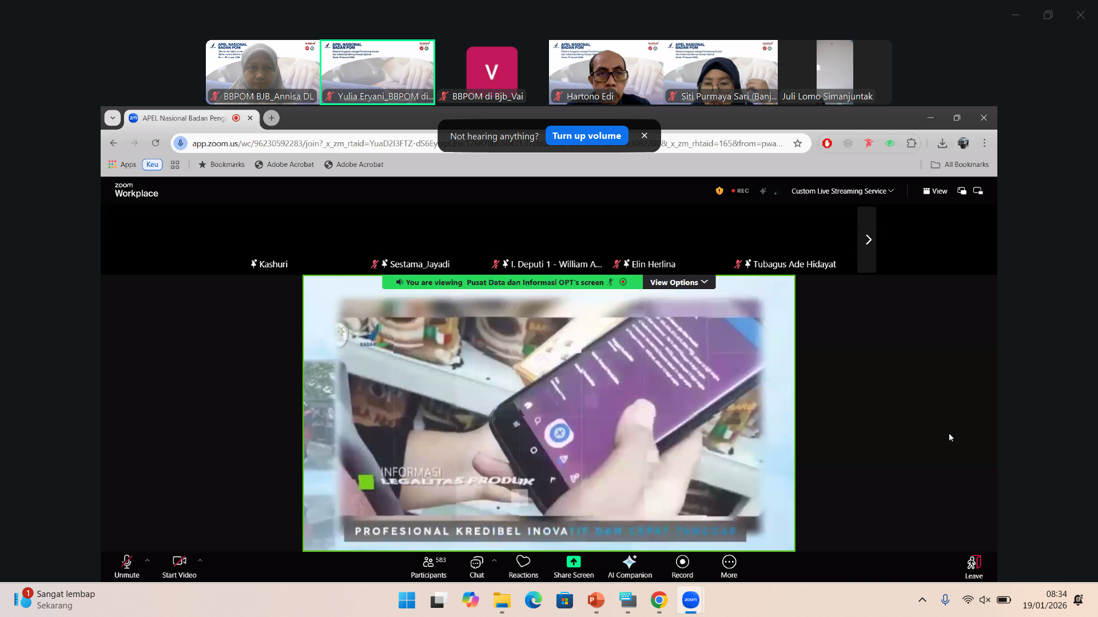Open the Bookmarks bar link

[x=221, y=165]
